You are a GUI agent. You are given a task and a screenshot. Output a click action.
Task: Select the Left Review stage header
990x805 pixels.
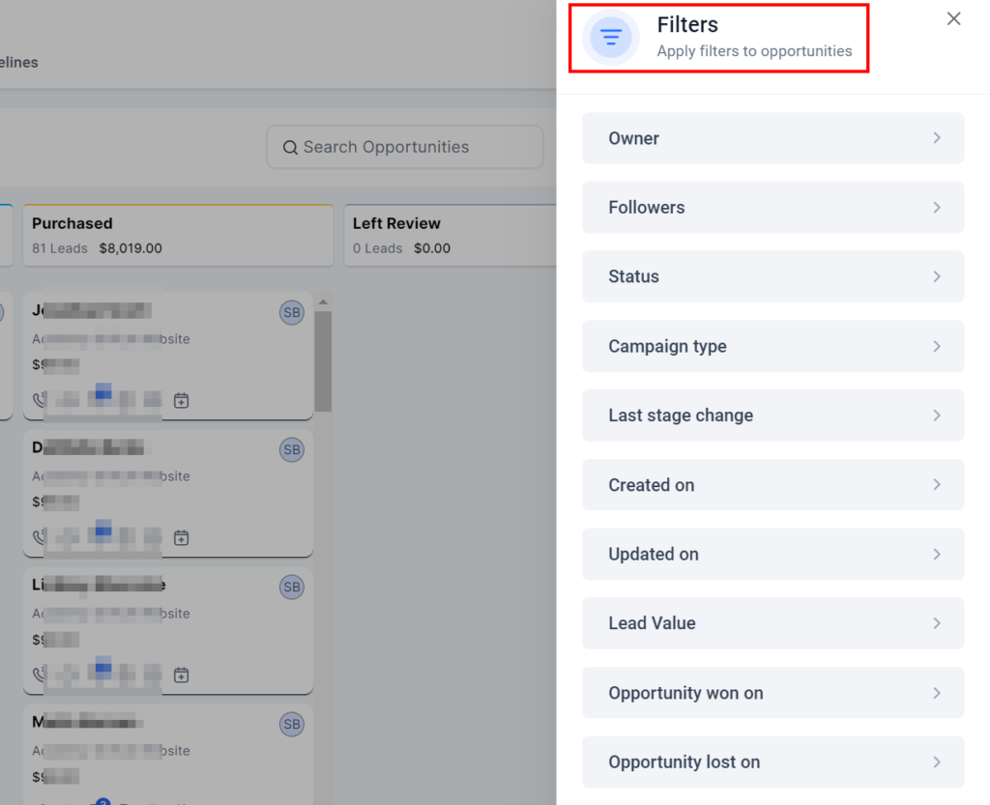pyautogui.click(x=449, y=235)
